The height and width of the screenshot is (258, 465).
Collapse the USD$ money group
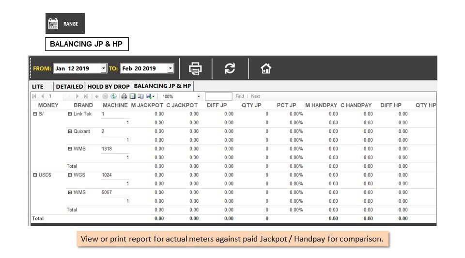tap(35, 175)
